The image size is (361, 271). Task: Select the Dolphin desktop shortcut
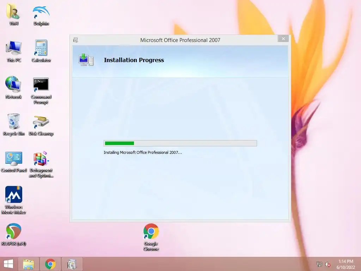pyautogui.click(x=41, y=15)
